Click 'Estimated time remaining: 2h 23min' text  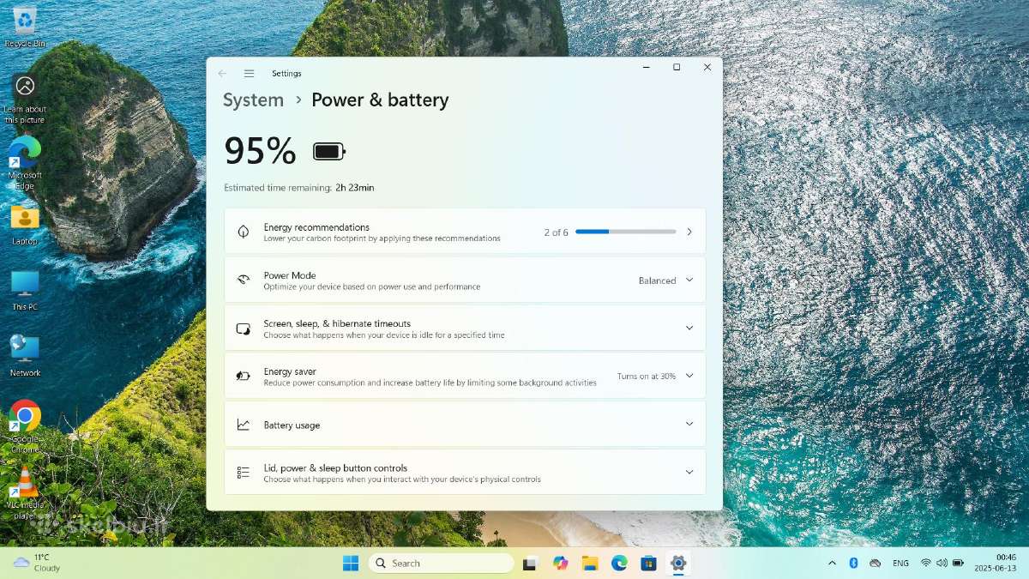[x=299, y=188]
